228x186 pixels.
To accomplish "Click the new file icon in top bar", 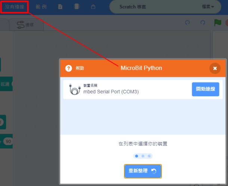I will [61, 7].
